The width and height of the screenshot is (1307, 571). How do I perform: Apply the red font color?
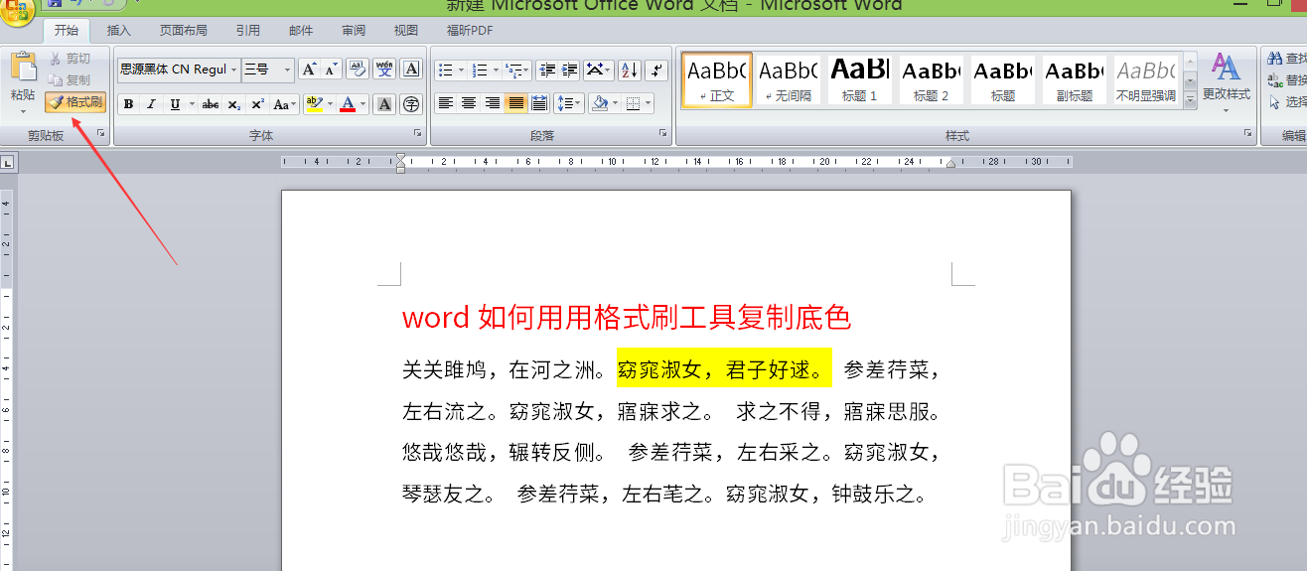348,104
